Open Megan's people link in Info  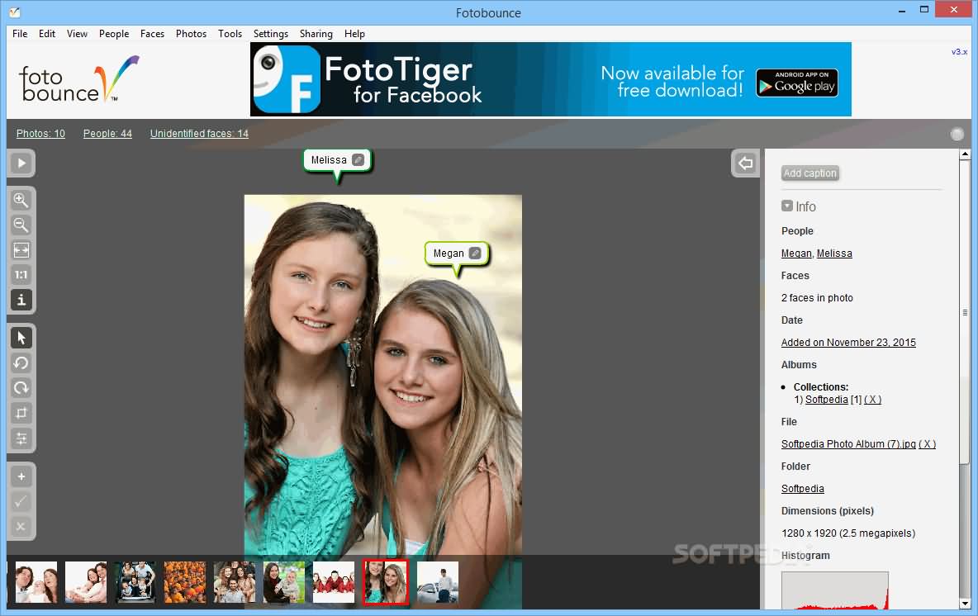pyautogui.click(x=796, y=254)
